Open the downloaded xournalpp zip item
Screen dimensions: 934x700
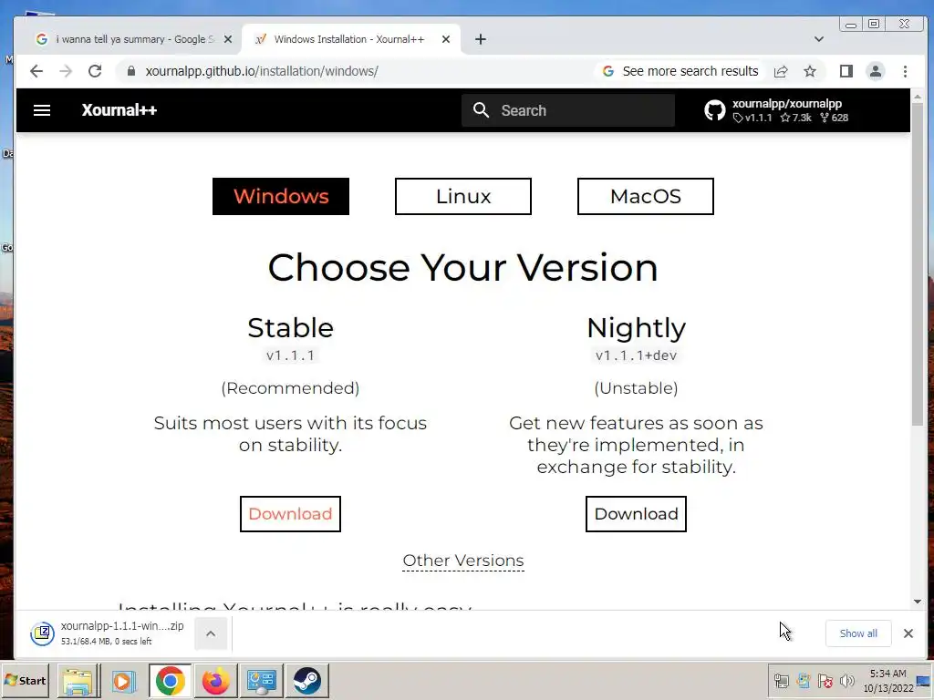(x=108, y=633)
